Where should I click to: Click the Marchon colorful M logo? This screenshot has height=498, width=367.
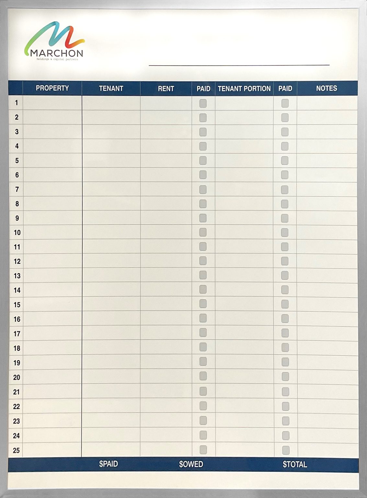pyautogui.click(x=54, y=41)
